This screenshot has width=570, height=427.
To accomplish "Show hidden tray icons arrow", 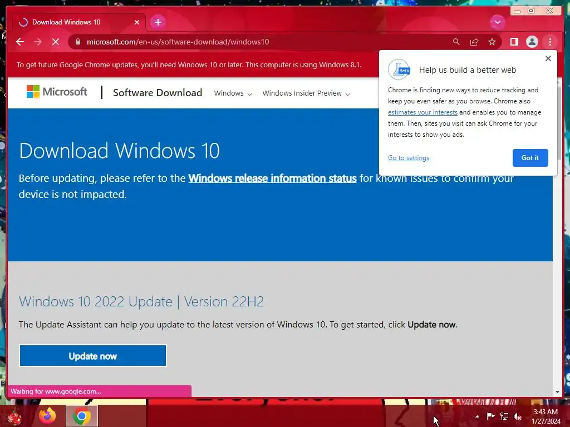I will [477, 416].
